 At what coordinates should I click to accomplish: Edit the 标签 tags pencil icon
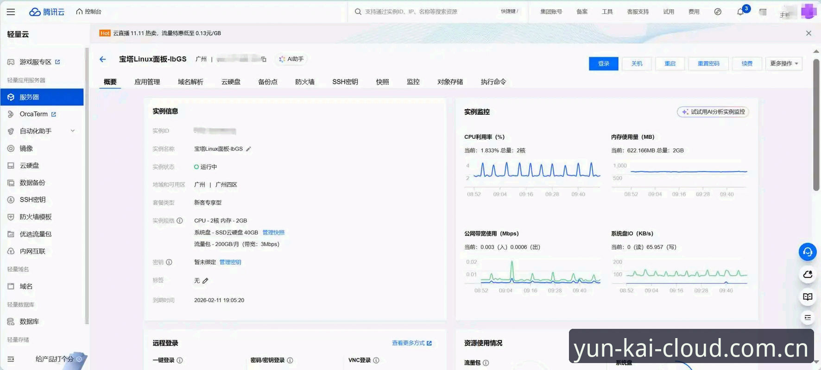(x=205, y=281)
